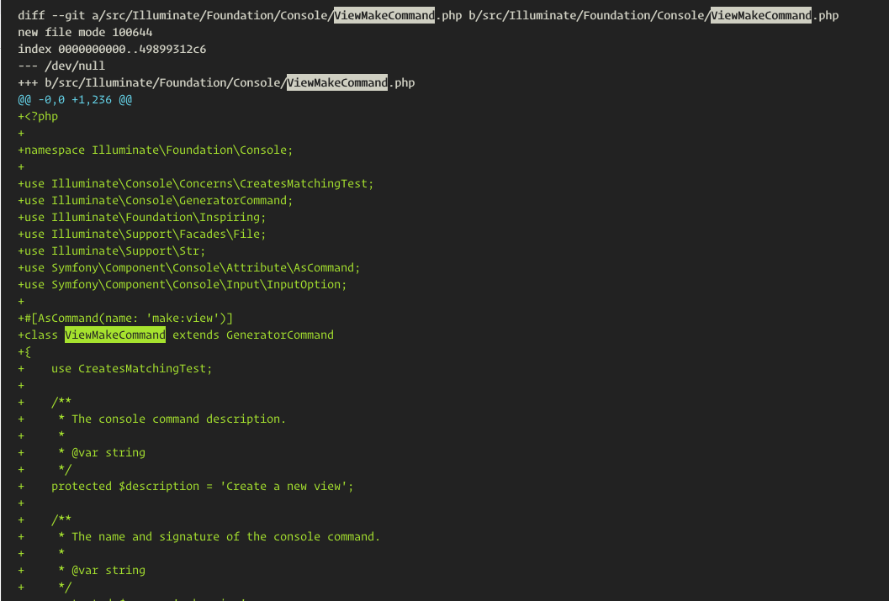Select the 'use Illuminate\Support\Str;' line

112,251
